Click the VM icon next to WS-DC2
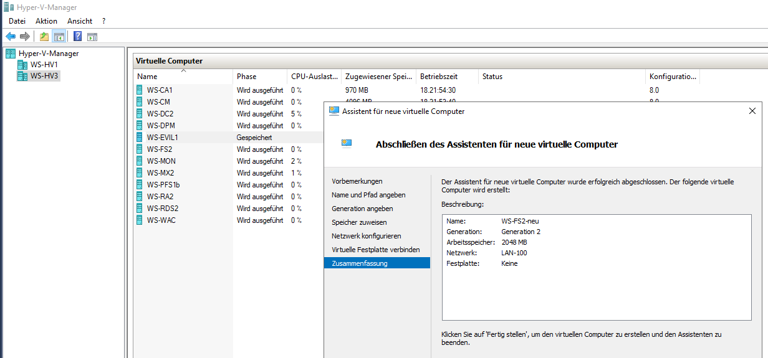 coord(140,113)
